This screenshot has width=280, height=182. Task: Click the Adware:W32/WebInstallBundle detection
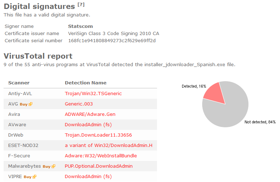pyautogui.click(x=101, y=156)
